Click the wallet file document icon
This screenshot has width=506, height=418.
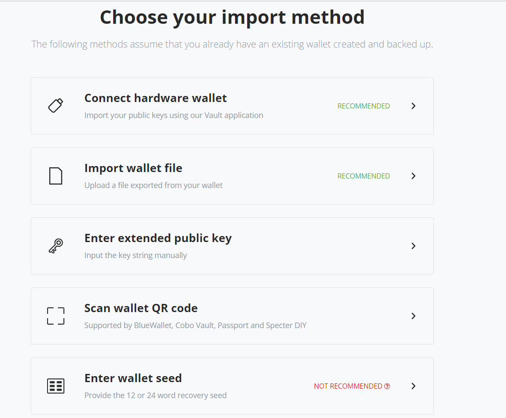(56, 176)
